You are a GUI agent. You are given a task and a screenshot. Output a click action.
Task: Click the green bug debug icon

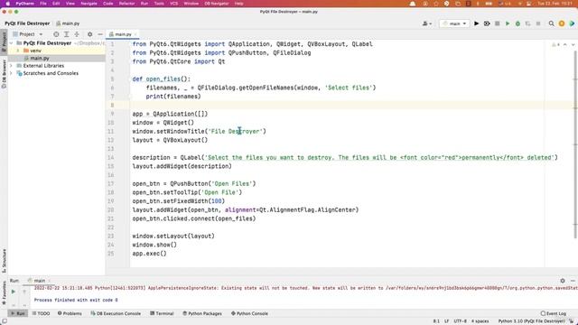pyautogui.click(x=517, y=23)
